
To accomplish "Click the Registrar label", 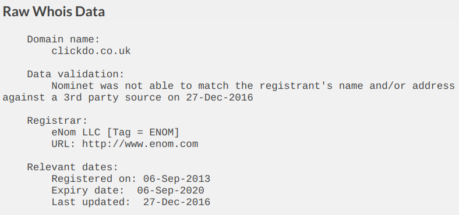I will (x=57, y=121).
